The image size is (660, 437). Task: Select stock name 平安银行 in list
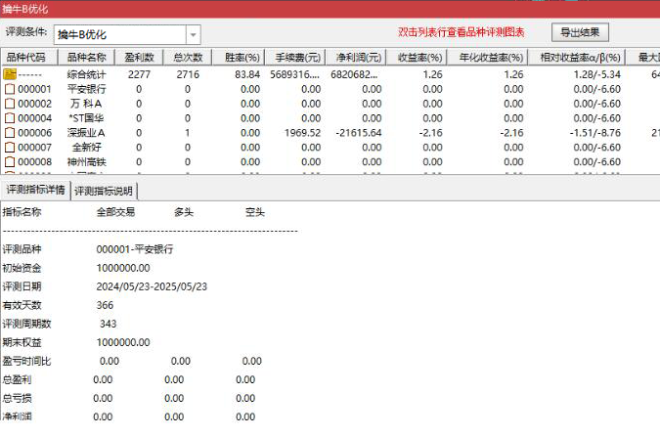(87, 89)
